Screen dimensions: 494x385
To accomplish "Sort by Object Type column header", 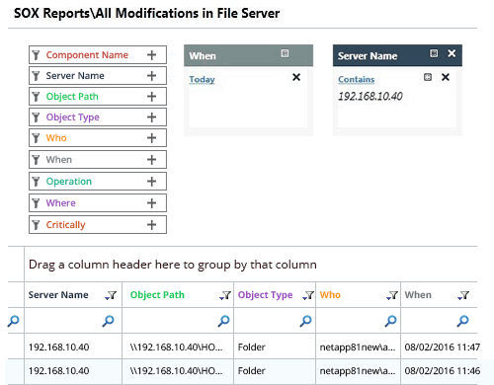I will (265, 295).
